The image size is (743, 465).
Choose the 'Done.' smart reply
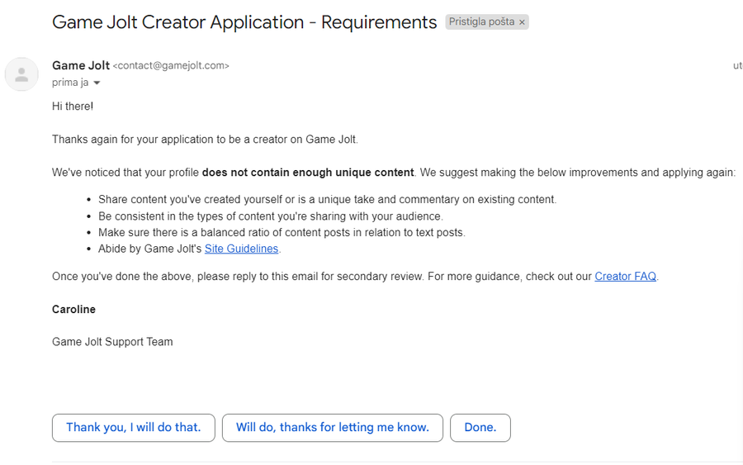[480, 428]
